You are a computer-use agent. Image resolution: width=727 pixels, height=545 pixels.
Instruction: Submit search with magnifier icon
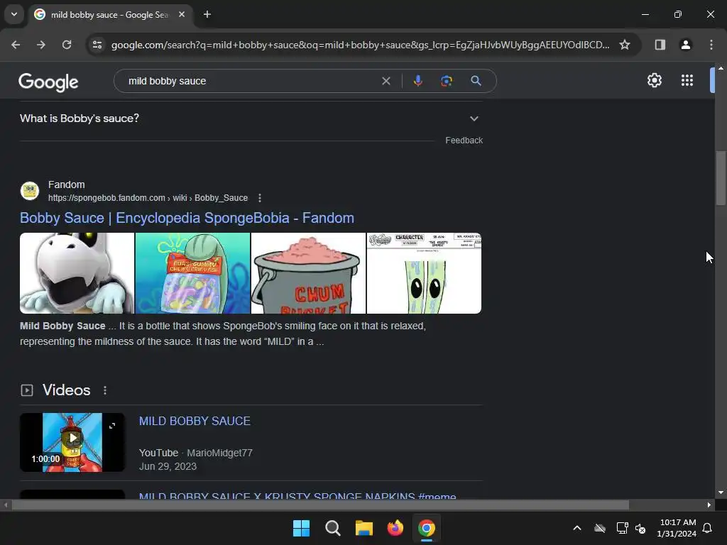[476, 81]
